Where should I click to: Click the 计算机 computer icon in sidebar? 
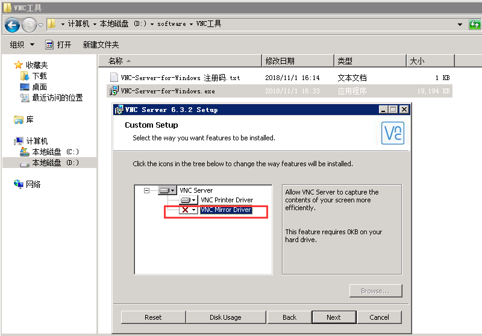coord(19,141)
